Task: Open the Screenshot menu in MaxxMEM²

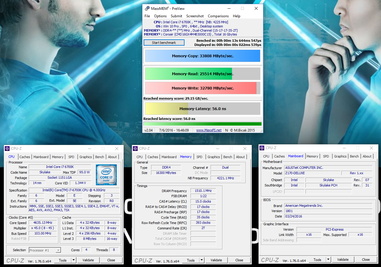Action: coord(195,16)
